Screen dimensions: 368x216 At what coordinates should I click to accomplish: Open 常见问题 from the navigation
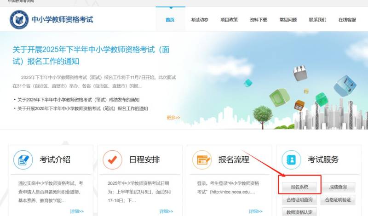pyautogui.click(x=288, y=20)
